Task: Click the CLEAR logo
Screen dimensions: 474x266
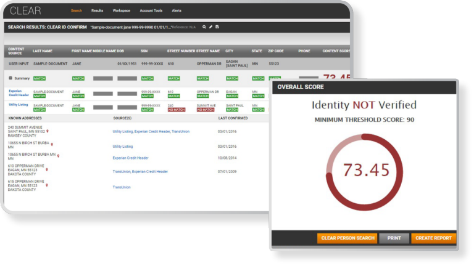Action: click(25, 10)
